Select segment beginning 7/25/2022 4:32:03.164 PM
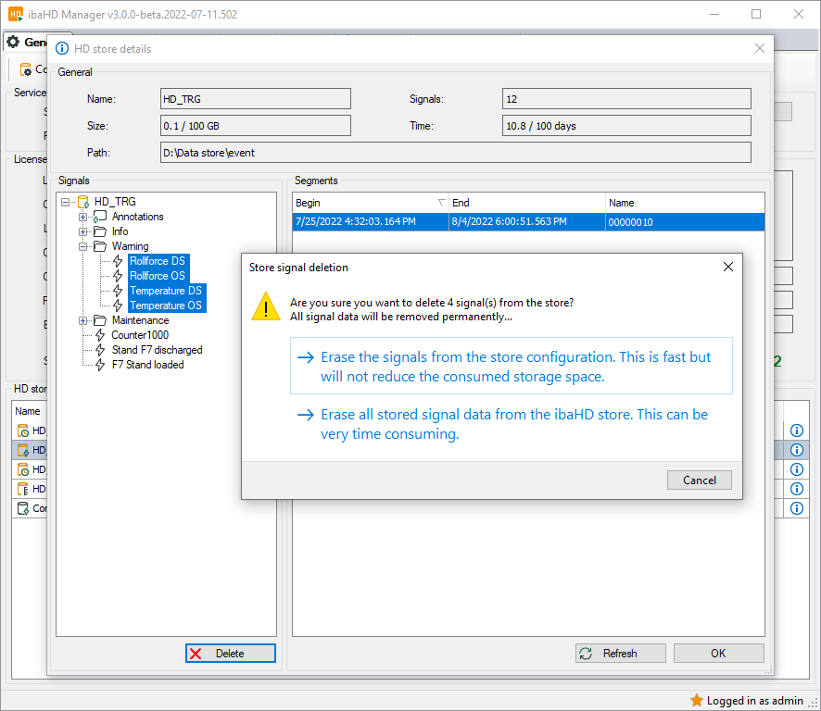821x711 pixels. (x=370, y=222)
